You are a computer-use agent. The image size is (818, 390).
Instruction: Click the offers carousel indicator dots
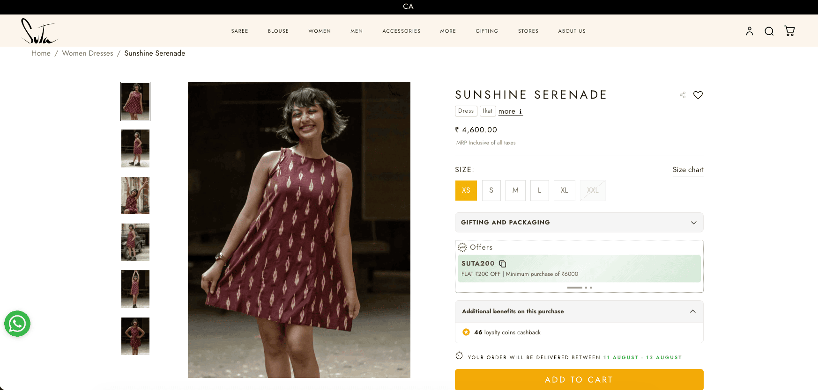[x=580, y=288]
